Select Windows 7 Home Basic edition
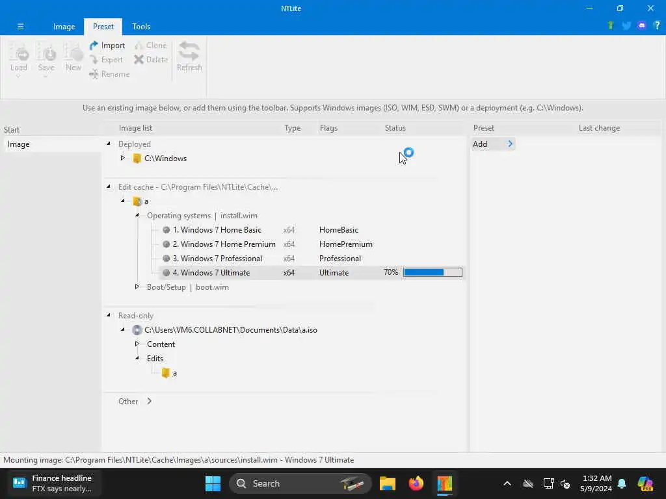The height and width of the screenshot is (499, 666). [x=217, y=230]
